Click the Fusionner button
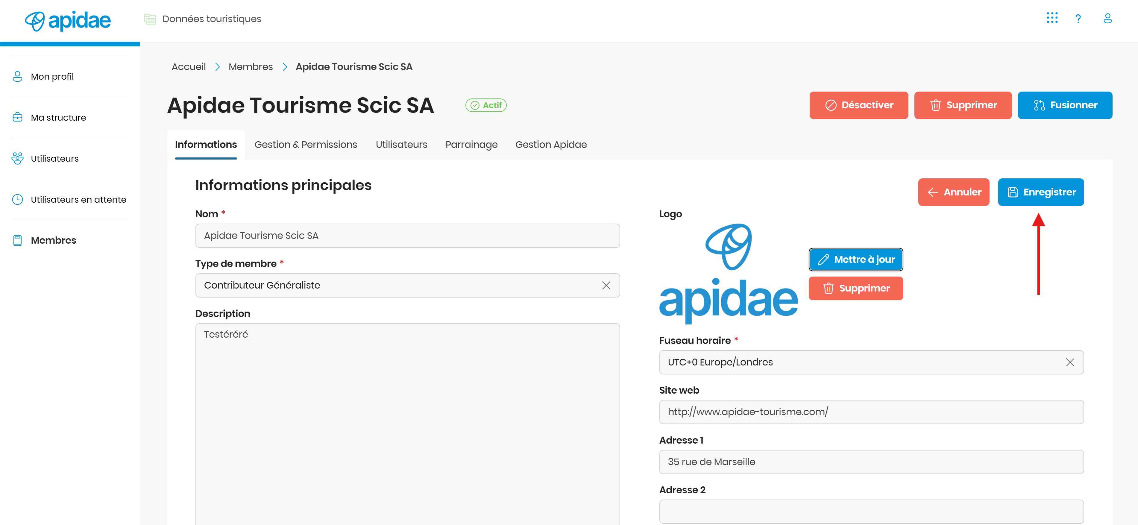Viewport: 1138px width, 525px height. [1065, 105]
